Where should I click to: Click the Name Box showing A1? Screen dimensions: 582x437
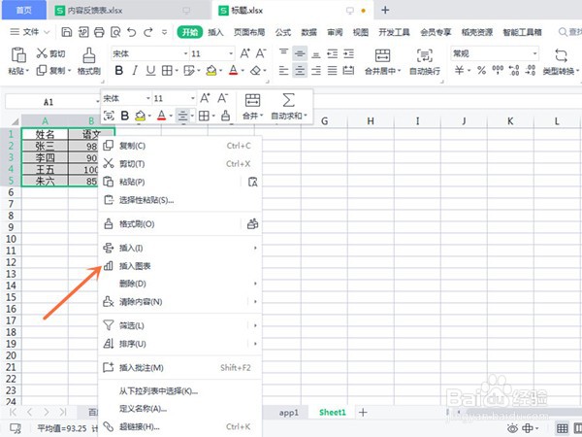[x=50, y=102]
